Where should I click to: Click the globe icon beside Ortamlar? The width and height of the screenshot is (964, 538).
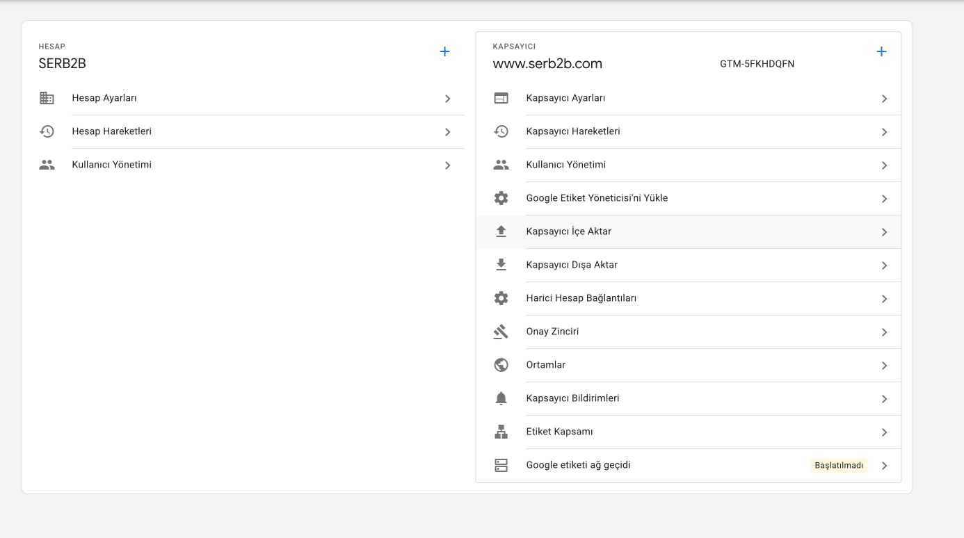click(501, 365)
